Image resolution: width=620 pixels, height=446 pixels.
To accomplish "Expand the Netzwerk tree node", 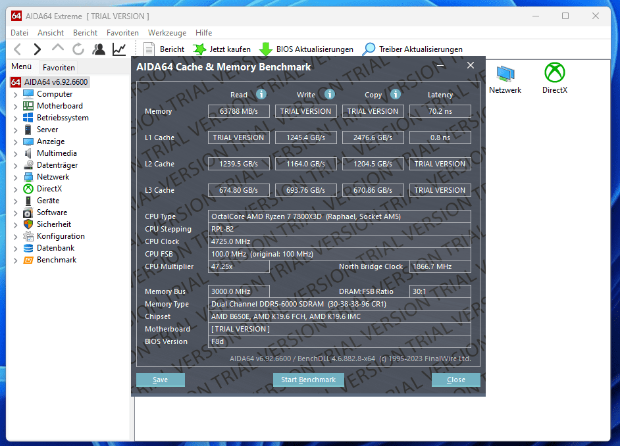I will (x=15, y=178).
